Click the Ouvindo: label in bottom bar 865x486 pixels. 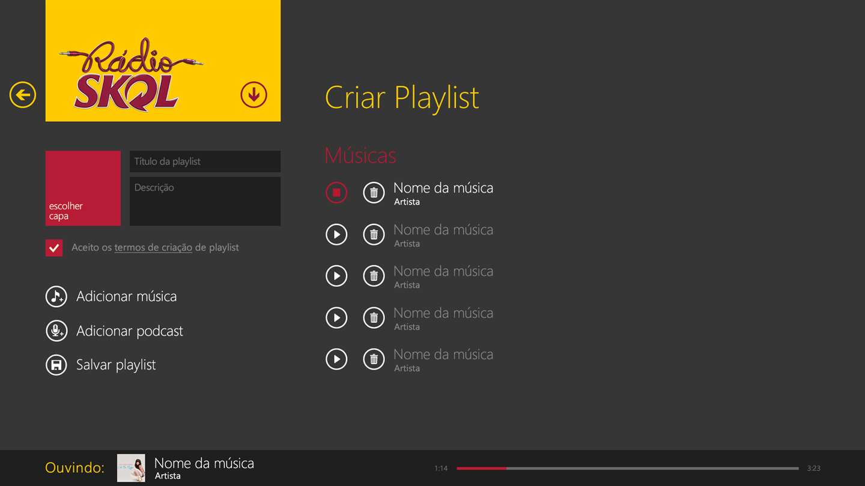point(74,468)
